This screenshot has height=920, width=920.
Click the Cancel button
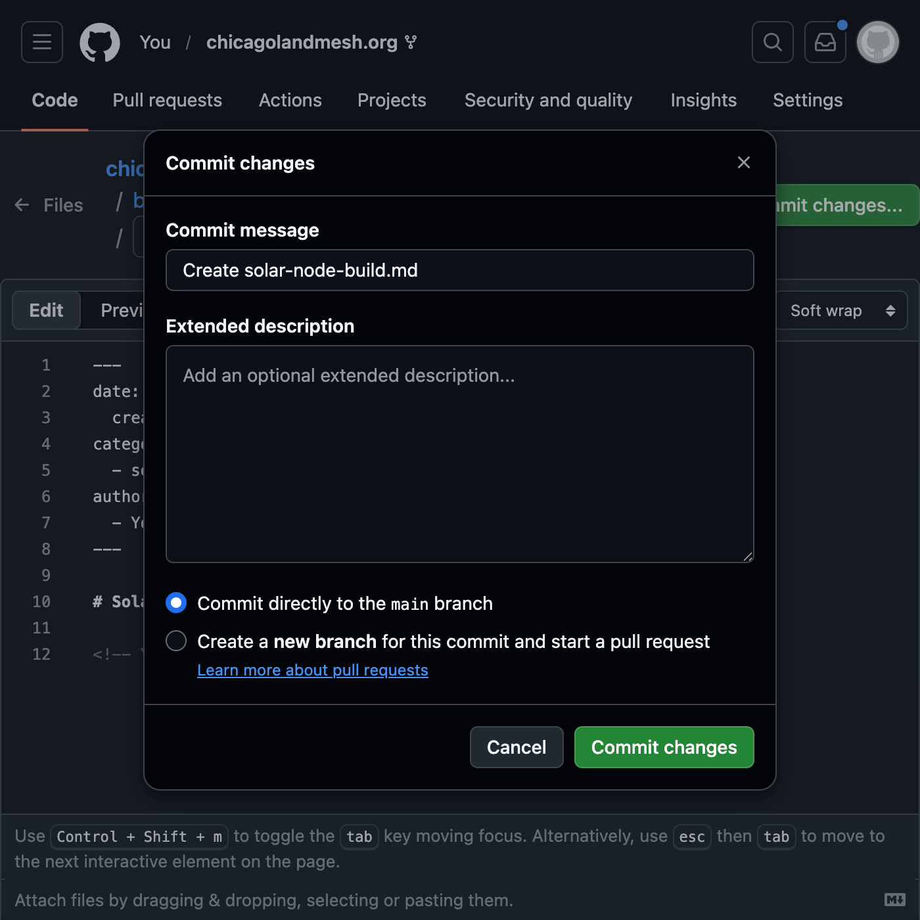[516, 747]
